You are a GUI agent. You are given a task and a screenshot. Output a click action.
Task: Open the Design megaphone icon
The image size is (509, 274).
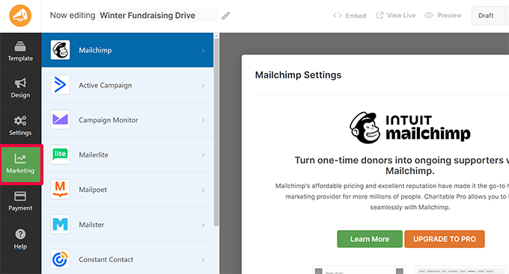coord(20,83)
